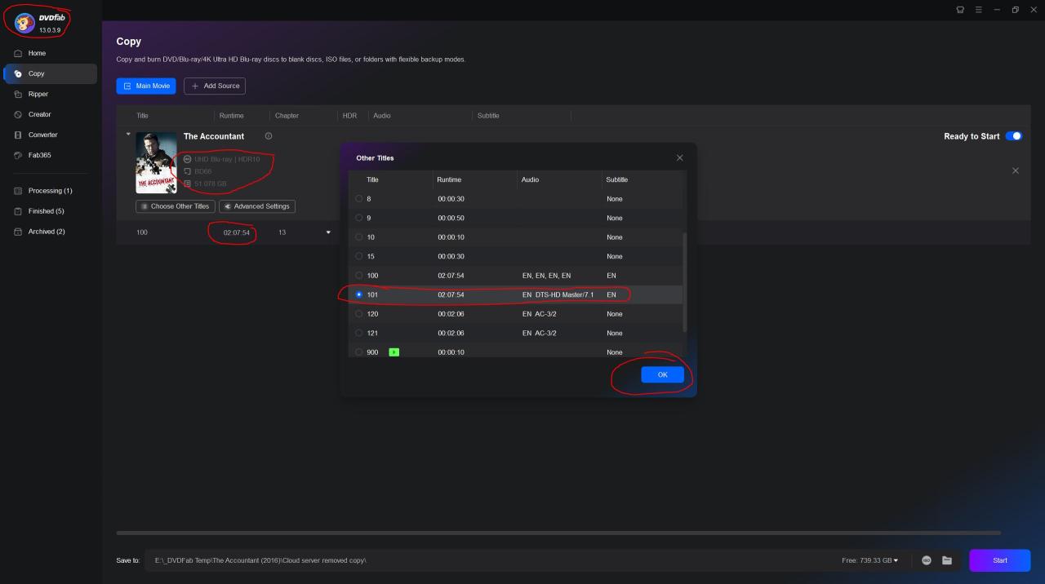Confirm title selection with OK
The height and width of the screenshot is (584, 1045).
tap(662, 374)
